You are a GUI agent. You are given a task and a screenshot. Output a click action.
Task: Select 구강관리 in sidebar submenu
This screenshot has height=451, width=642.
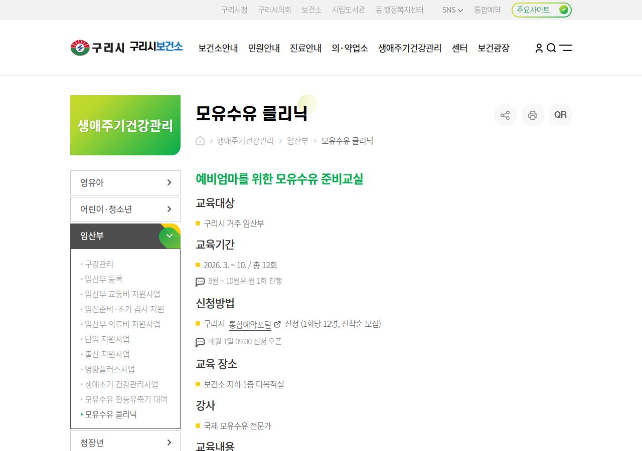coord(99,264)
